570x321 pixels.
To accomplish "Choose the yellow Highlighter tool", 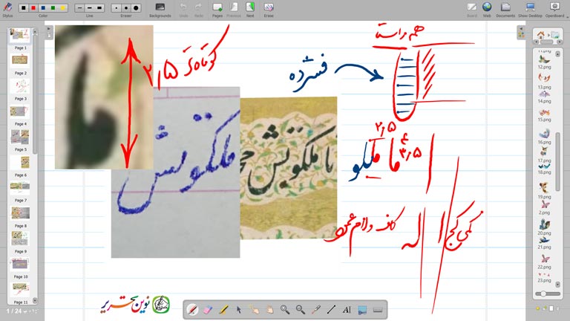I will 223,309.
